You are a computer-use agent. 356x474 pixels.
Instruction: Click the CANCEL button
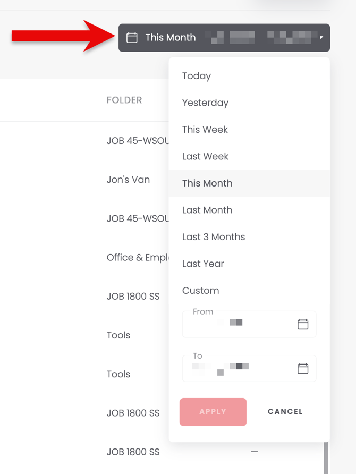click(x=285, y=412)
